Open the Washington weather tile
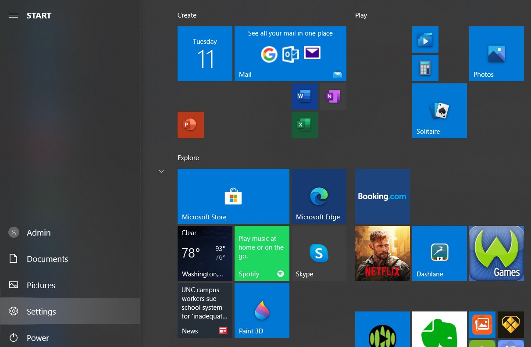This screenshot has width=531, height=347. pyautogui.click(x=205, y=253)
